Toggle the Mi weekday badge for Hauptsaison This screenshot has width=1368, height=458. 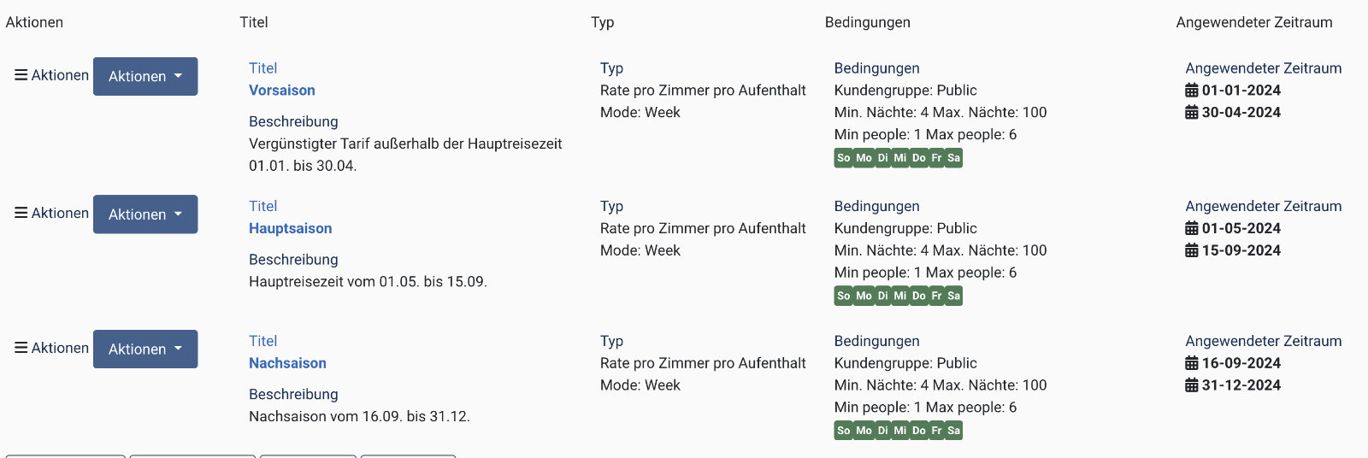click(x=900, y=296)
